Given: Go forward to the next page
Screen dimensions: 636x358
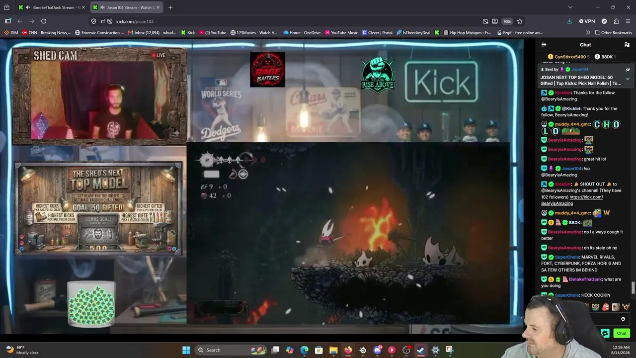Looking at the screenshot, I should [32, 21].
